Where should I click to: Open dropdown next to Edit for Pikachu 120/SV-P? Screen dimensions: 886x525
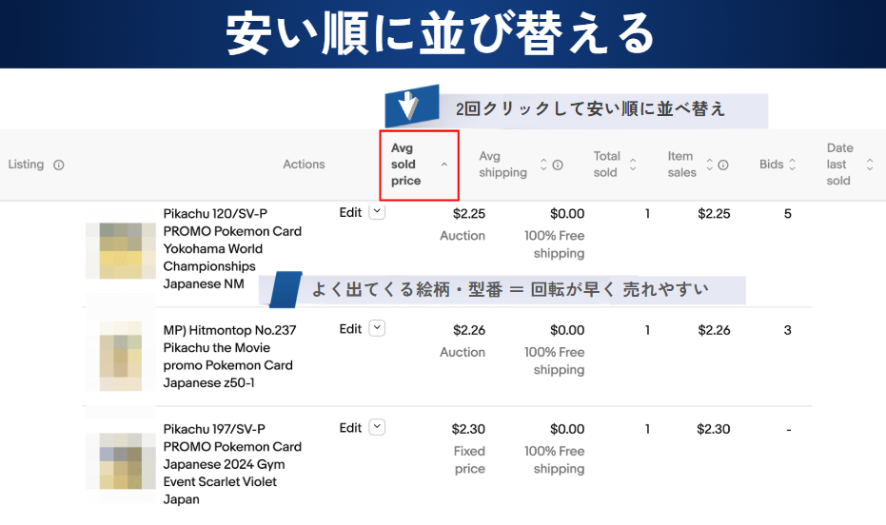[x=377, y=213]
